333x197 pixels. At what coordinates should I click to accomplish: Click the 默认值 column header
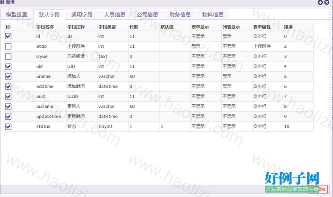click(x=174, y=27)
